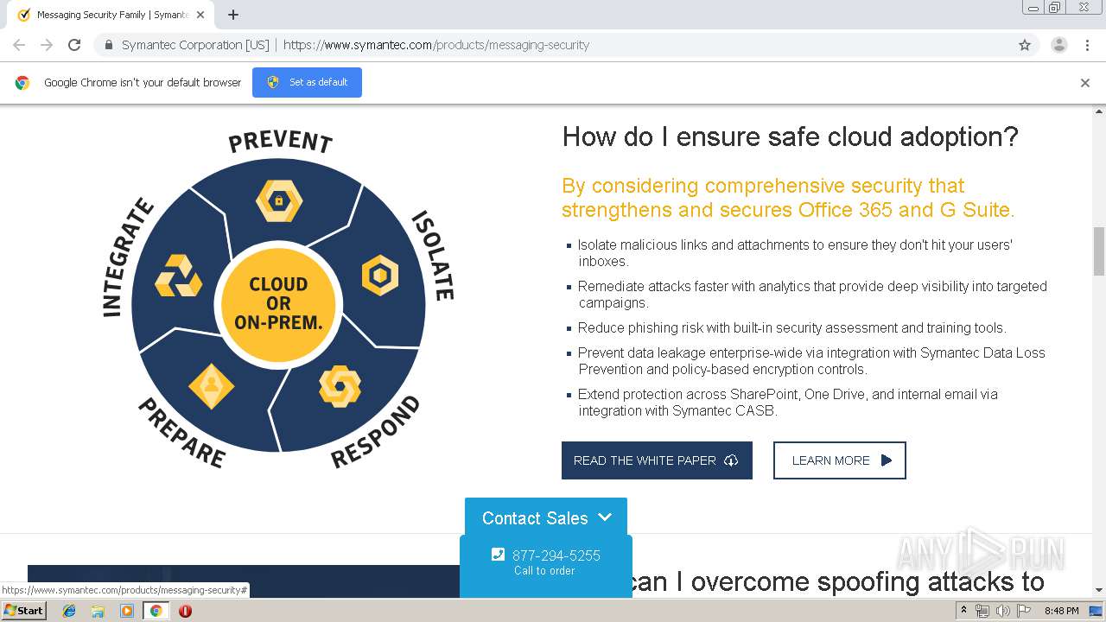Image resolution: width=1106 pixels, height=622 pixels.
Task: Click the 'Isolate malicious links' bullet text
Action: coord(795,253)
